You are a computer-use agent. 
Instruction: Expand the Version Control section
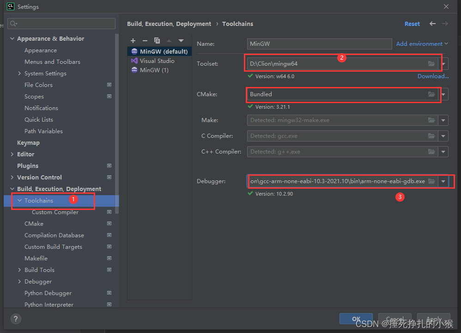(x=12, y=177)
